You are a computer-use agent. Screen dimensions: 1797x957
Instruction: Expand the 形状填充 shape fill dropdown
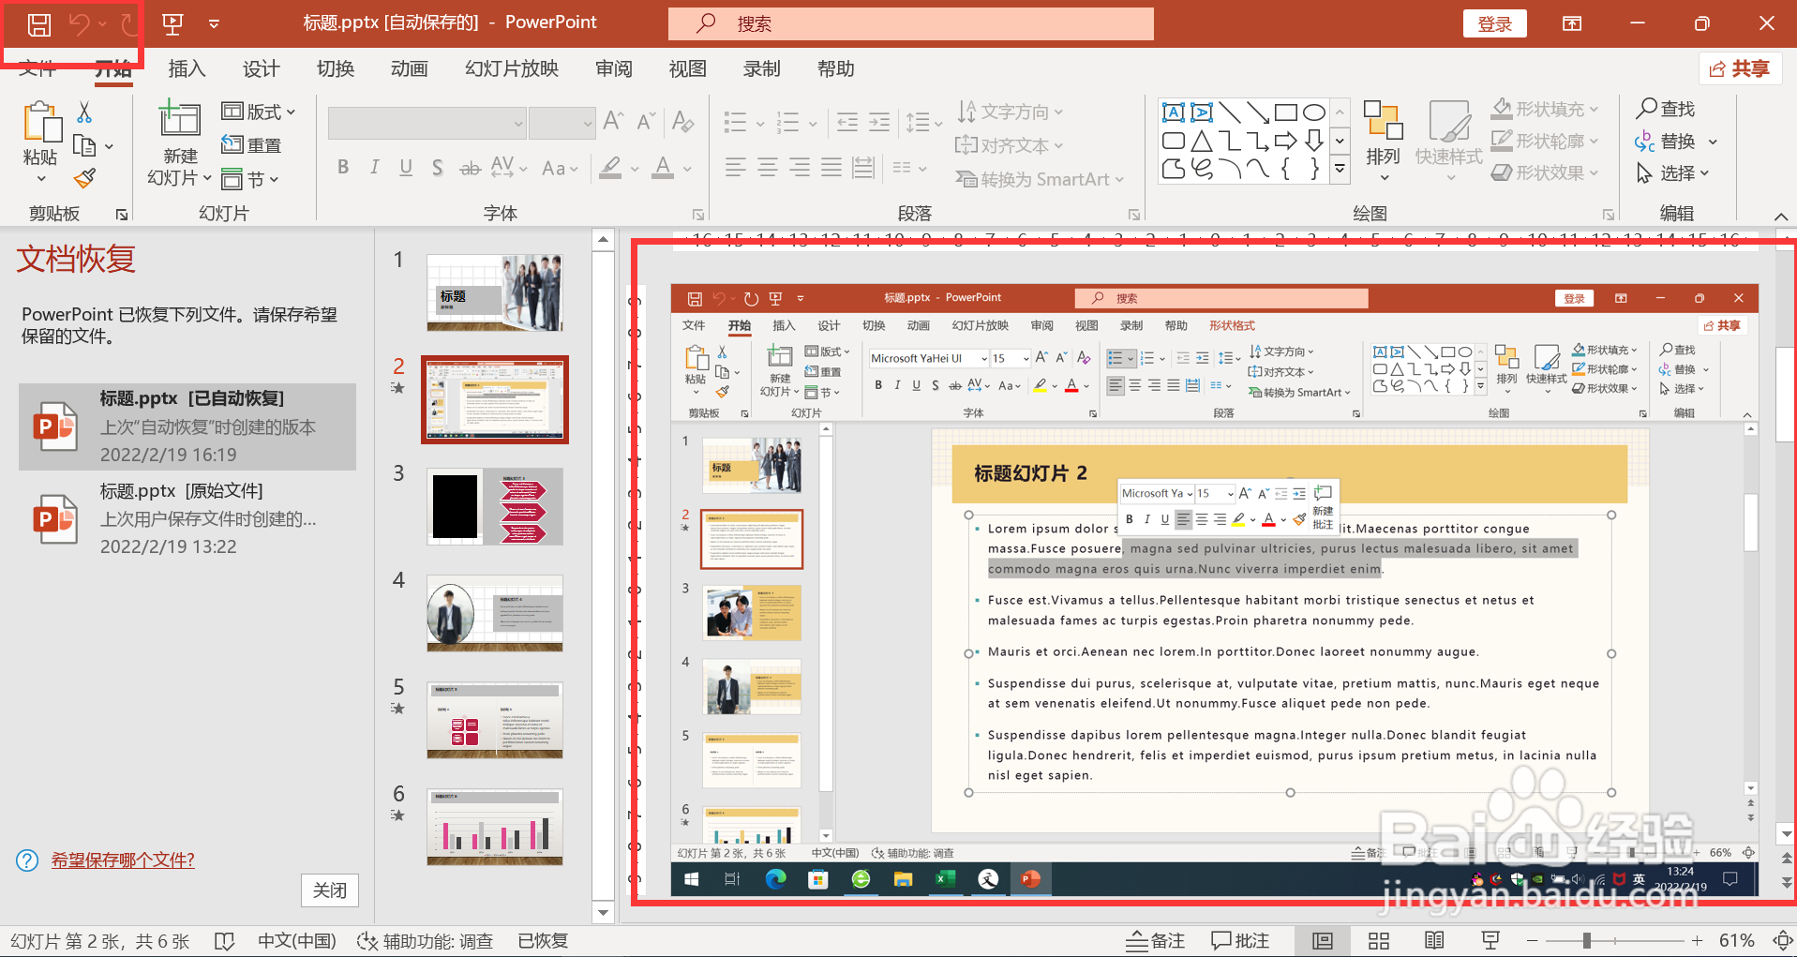[1545, 109]
